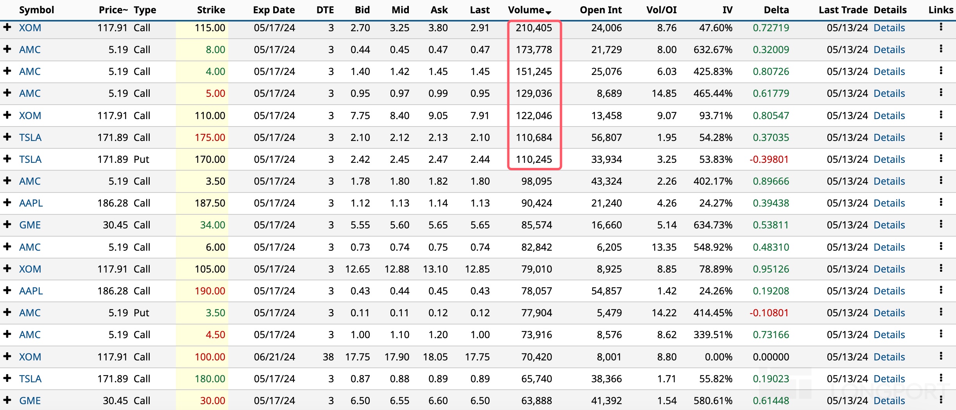Expand the TSLA 170.00 put row
Viewport: 956px width, 410px height.
(x=7, y=159)
